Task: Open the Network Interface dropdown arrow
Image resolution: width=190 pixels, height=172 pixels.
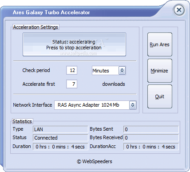Action: 133,105
